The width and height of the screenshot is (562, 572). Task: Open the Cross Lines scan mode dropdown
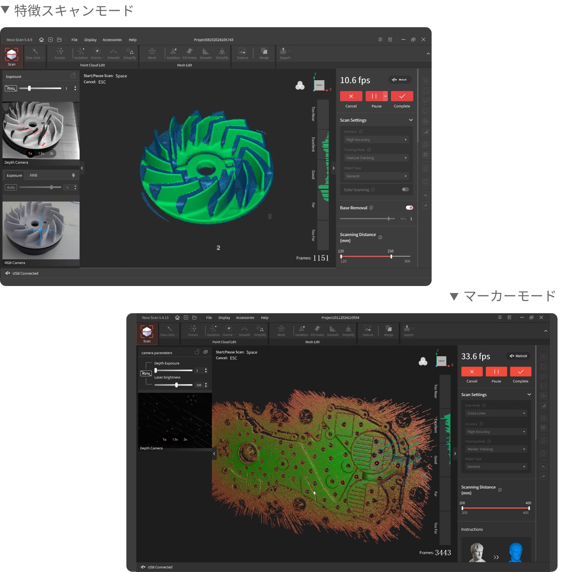(x=496, y=413)
